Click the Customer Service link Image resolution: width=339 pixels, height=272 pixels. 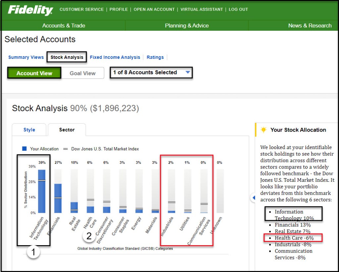81,9
